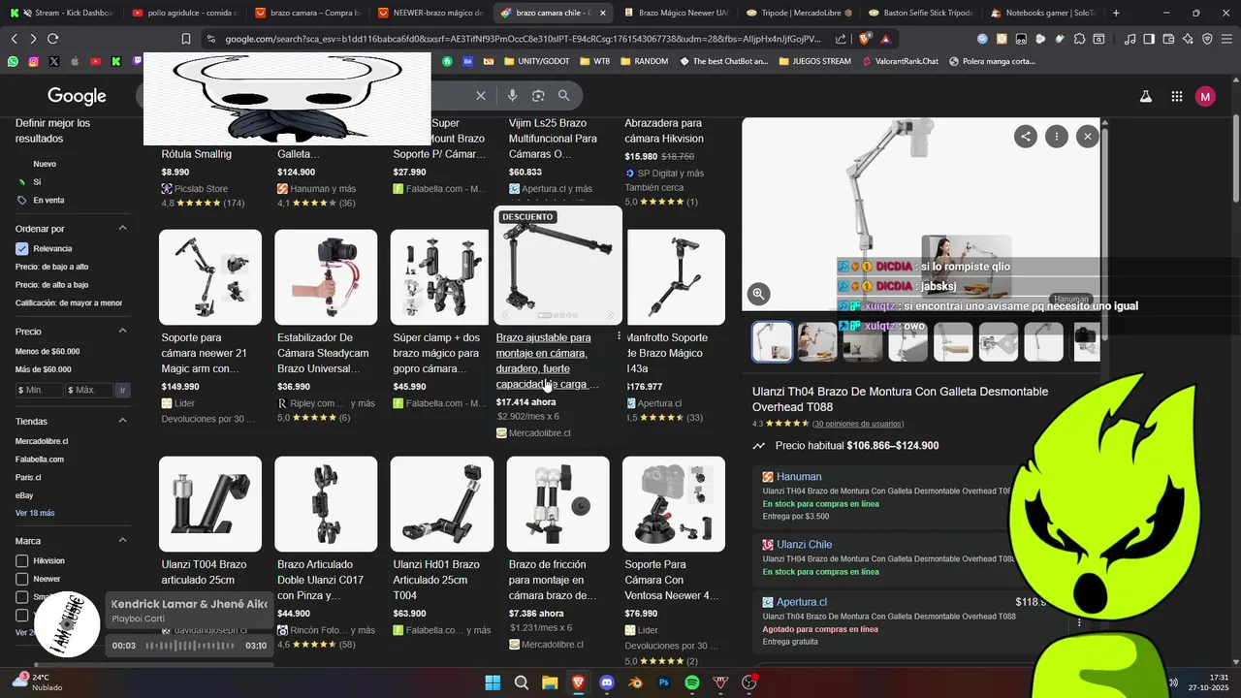Open Estabilizador De Cámara Steadycam product image
This screenshot has height=698, width=1241.
click(x=326, y=277)
